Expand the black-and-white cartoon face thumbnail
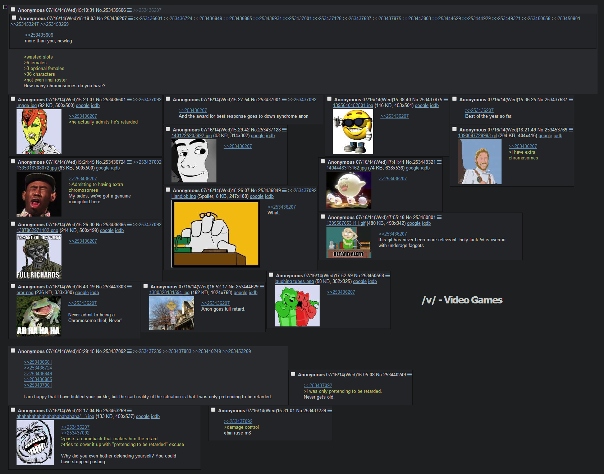Screen dimensions: 604x474 tap(194, 161)
